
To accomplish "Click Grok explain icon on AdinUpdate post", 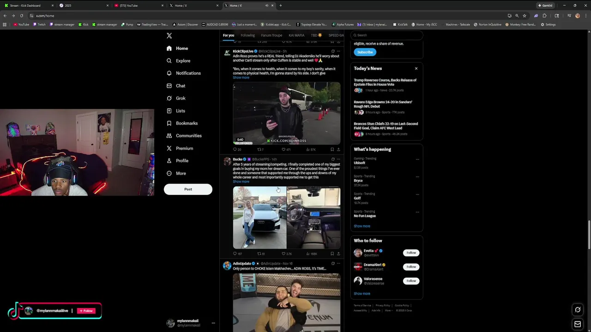I will click(x=332, y=263).
